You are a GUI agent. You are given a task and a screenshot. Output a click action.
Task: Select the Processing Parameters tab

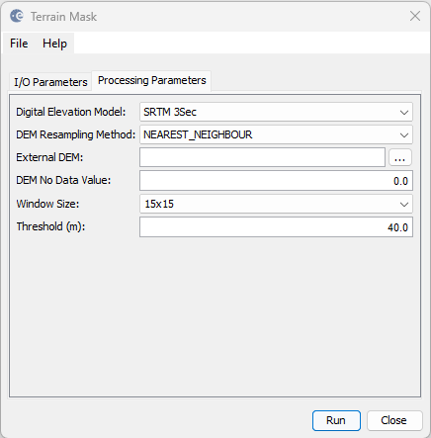[152, 80]
